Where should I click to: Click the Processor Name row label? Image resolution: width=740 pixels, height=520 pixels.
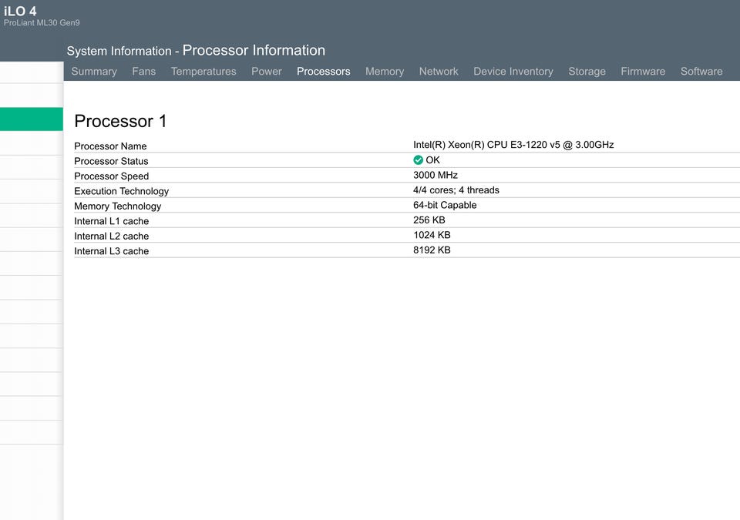tap(110, 146)
